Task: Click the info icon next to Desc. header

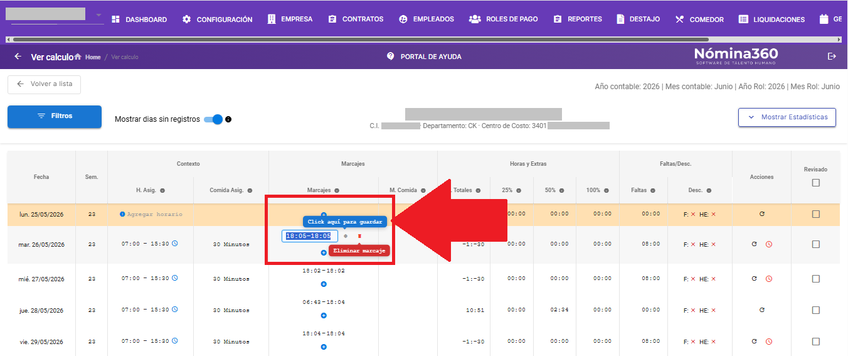Action: pos(709,190)
